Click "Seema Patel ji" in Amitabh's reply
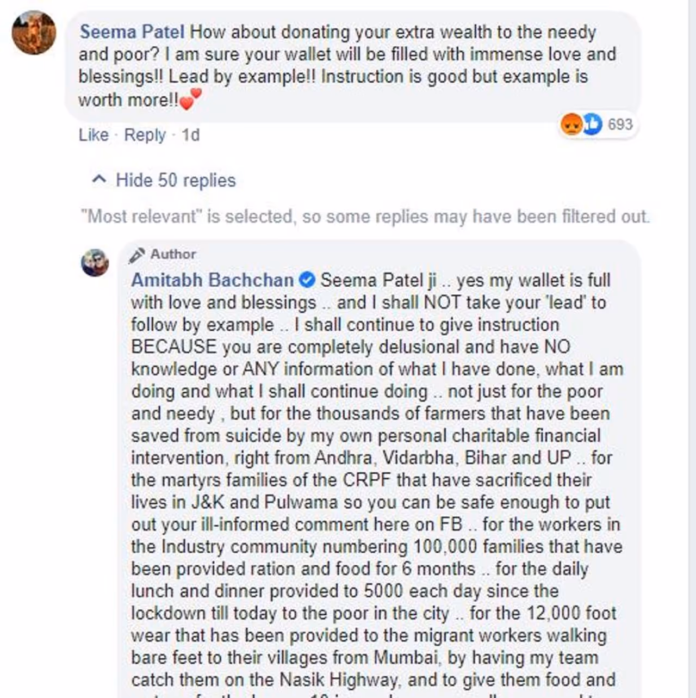 [x=378, y=280]
